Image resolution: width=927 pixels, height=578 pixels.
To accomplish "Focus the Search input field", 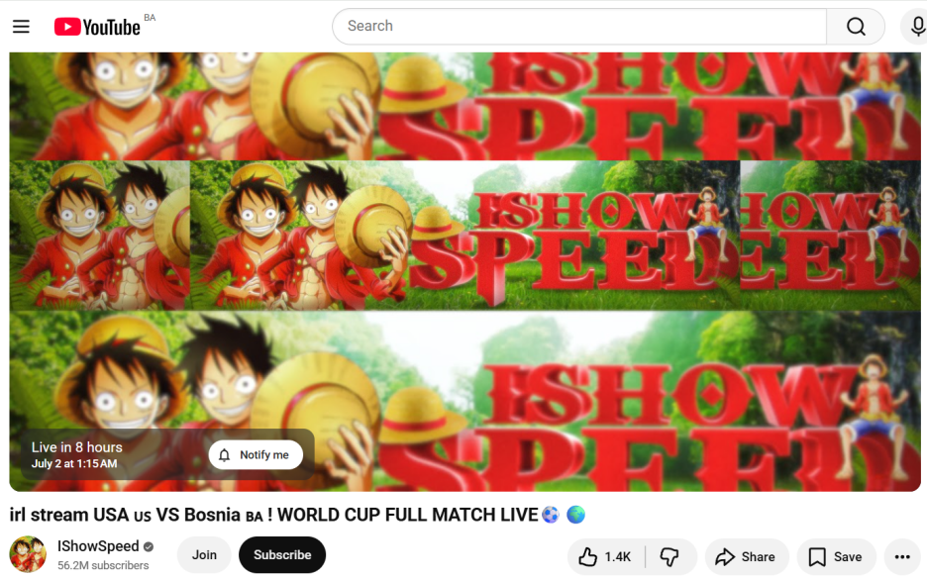I will pyautogui.click(x=579, y=26).
